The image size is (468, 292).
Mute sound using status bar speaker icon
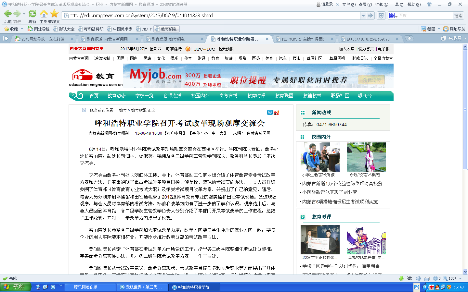coord(419,278)
